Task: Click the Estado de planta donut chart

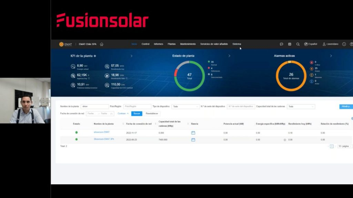Action: point(190,76)
